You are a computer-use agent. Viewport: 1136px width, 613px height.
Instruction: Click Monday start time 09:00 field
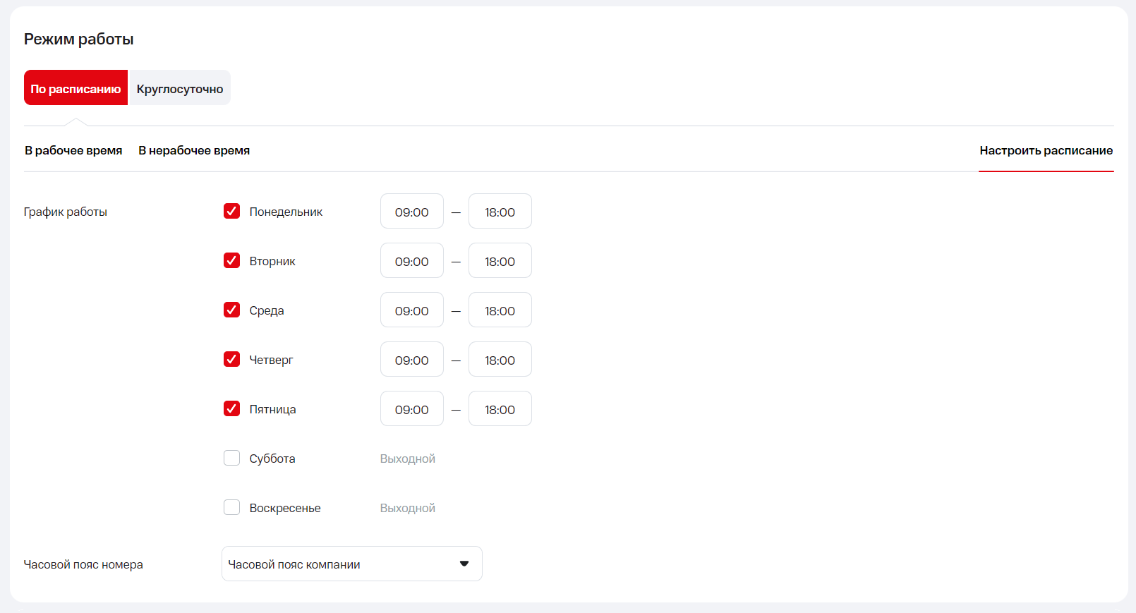coord(412,212)
